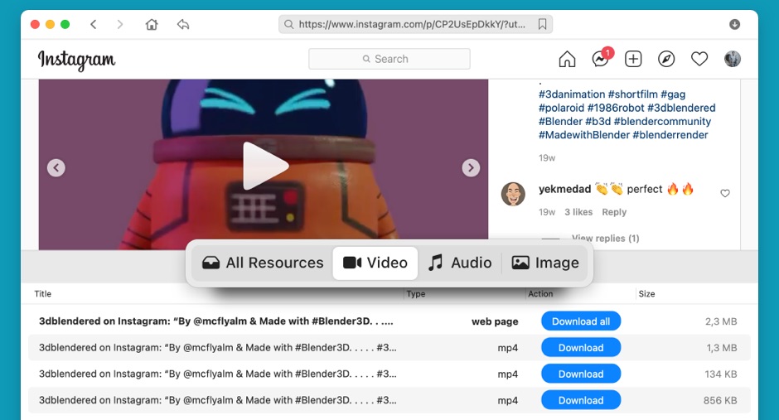Open the yekmedad username link
The width and height of the screenshot is (779, 420).
565,189
